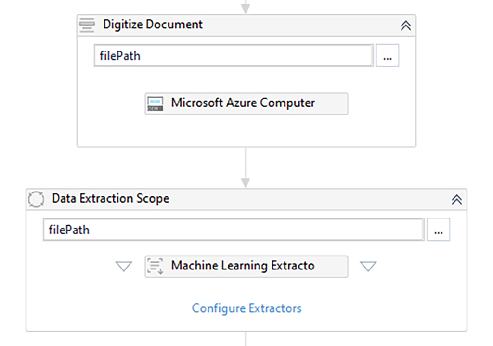This screenshot has height=346, width=493.
Task: Select the Digitize Document title text
Action: click(153, 25)
